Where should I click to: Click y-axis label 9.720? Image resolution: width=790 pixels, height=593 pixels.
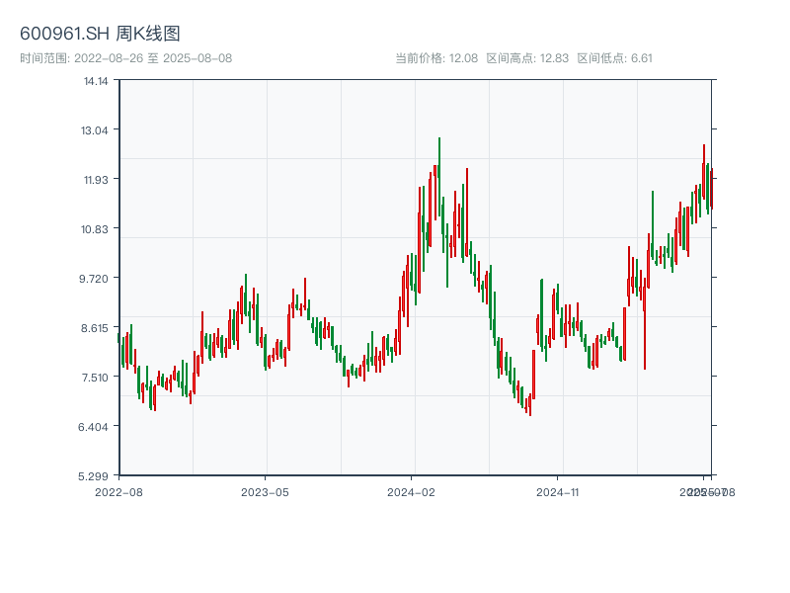pyautogui.click(x=94, y=279)
